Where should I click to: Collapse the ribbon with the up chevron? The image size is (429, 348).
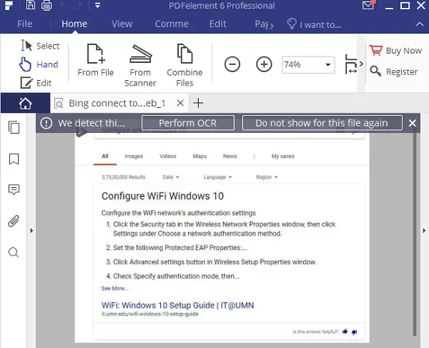coord(420,24)
